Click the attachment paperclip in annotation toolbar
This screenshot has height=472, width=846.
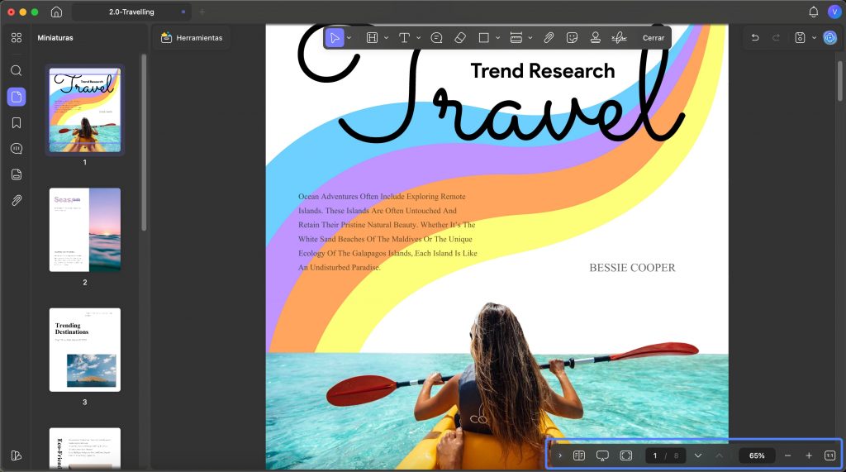(x=549, y=38)
